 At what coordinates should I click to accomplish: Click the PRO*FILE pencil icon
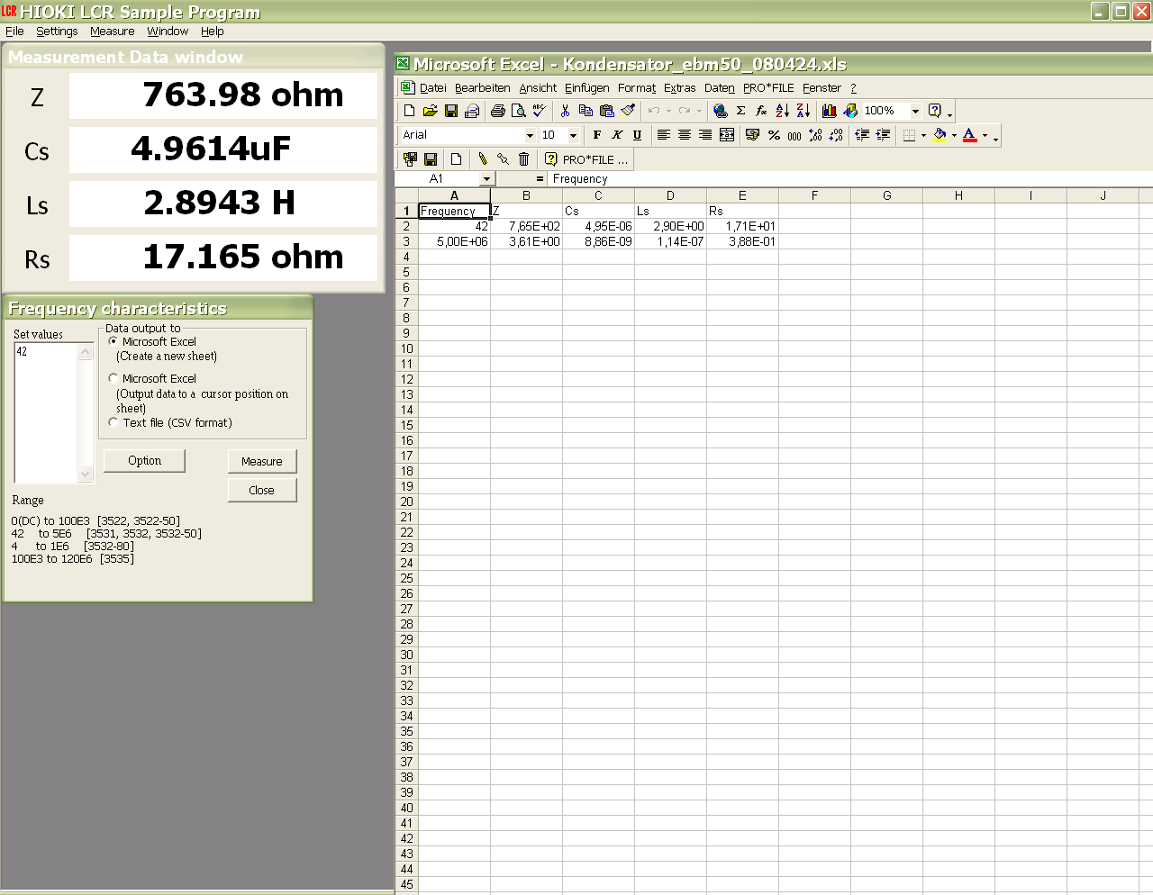coord(483,159)
